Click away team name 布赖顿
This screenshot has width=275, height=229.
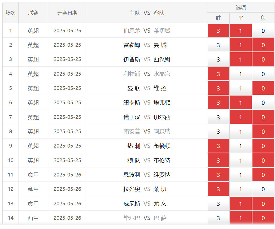(162, 146)
